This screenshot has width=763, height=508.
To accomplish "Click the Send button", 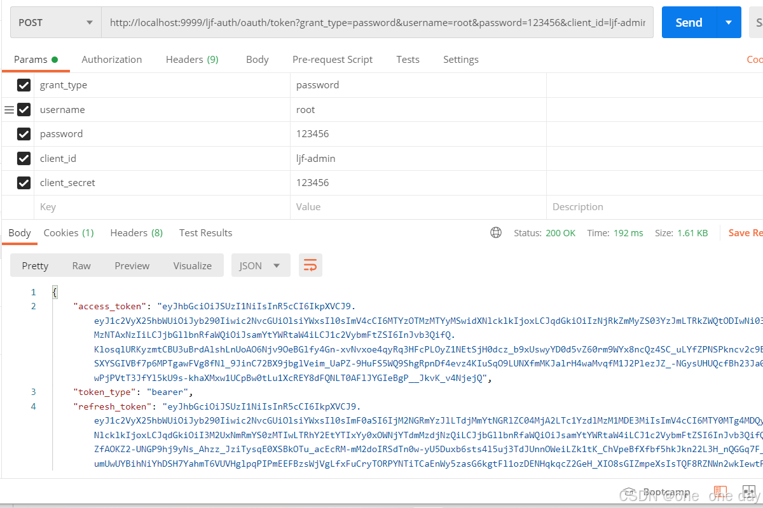I will coord(688,22).
